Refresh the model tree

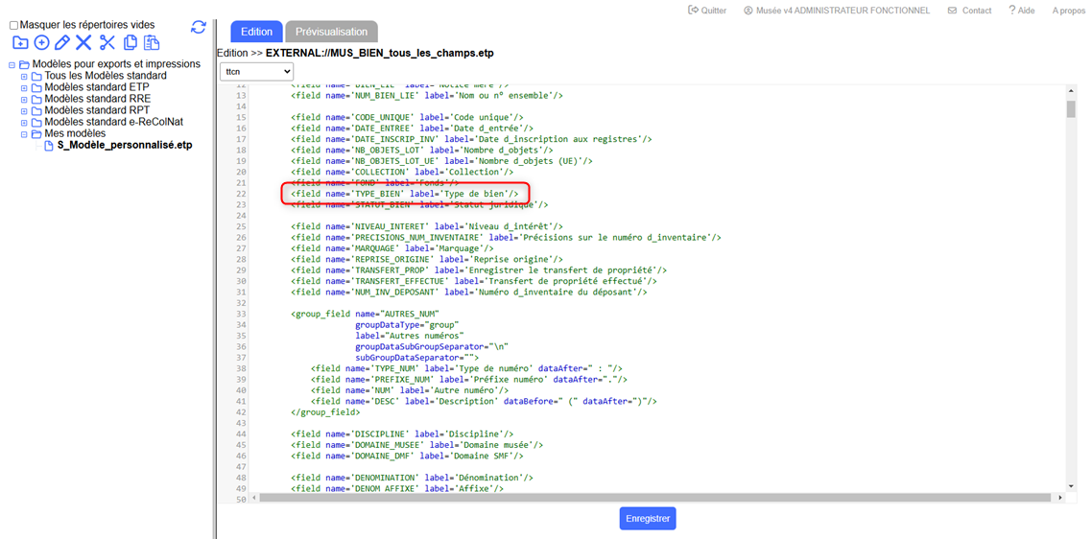click(198, 27)
